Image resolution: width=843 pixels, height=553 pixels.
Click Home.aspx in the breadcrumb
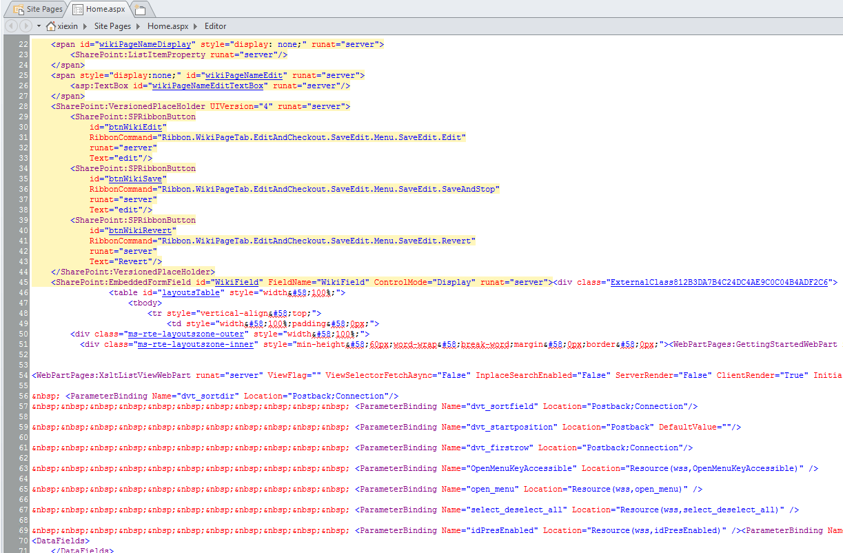pos(168,26)
